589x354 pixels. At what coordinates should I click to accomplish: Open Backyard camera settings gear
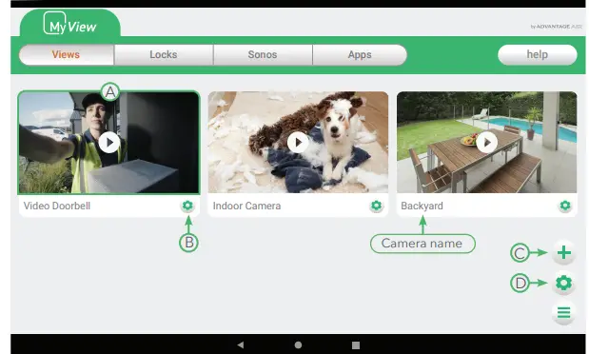pos(565,206)
